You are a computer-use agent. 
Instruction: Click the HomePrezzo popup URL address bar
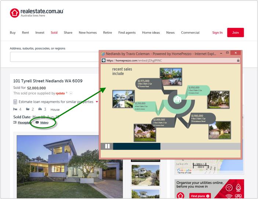(x=170, y=61)
